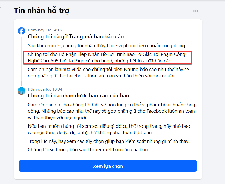The image size is (225, 184).
Task: Click the paragraph starting Cảm ơn bạn lần nữa
Action: pos(108,73)
